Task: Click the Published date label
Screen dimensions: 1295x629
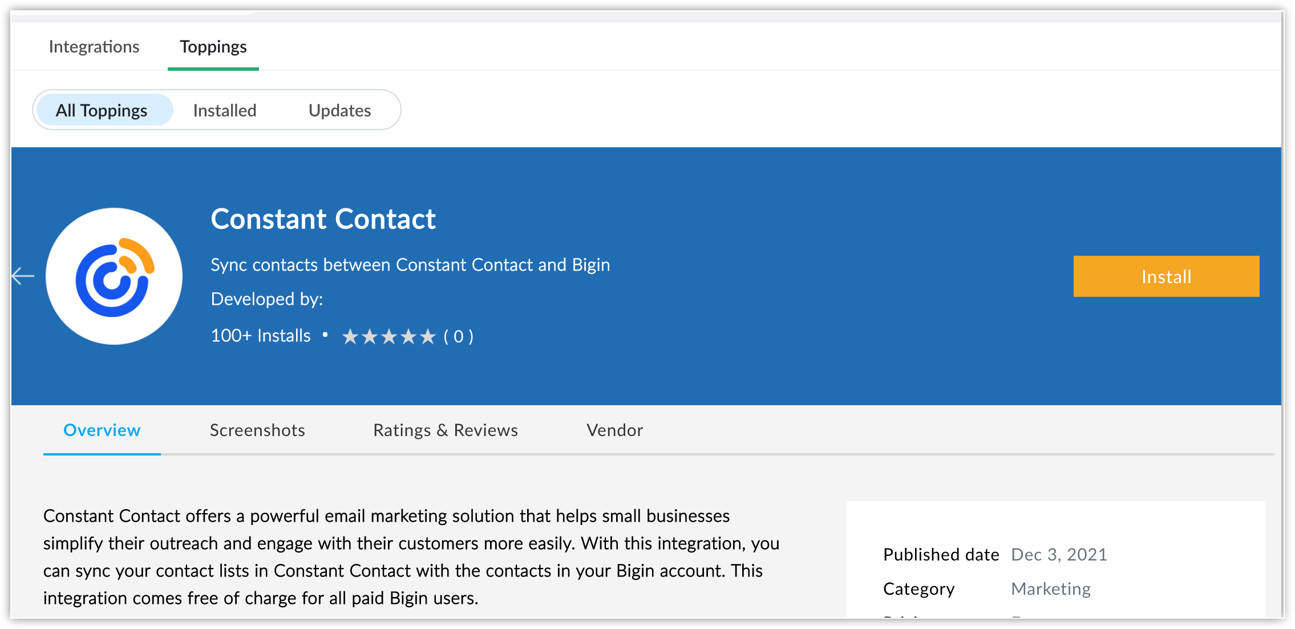Action: tap(941, 555)
